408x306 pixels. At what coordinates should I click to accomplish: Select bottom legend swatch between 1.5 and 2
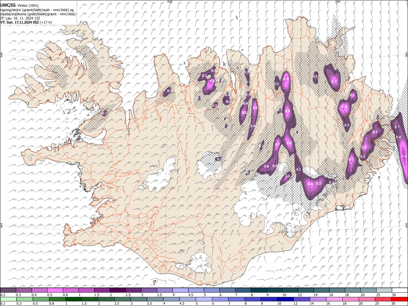[x=90, y=299]
